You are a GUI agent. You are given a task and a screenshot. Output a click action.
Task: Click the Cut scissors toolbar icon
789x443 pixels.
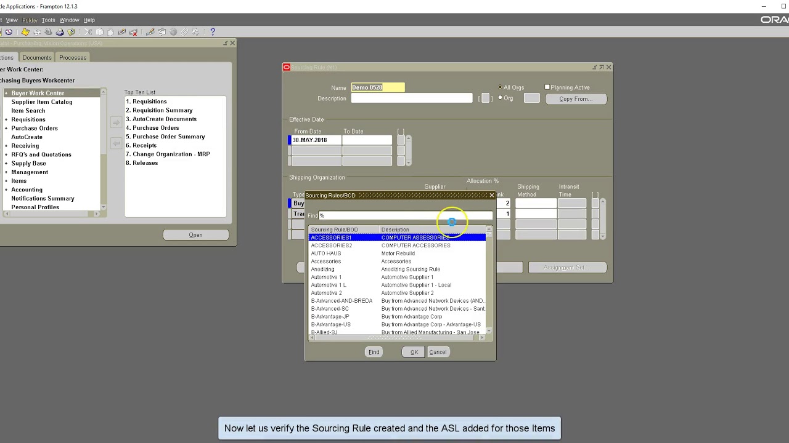tap(88, 32)
